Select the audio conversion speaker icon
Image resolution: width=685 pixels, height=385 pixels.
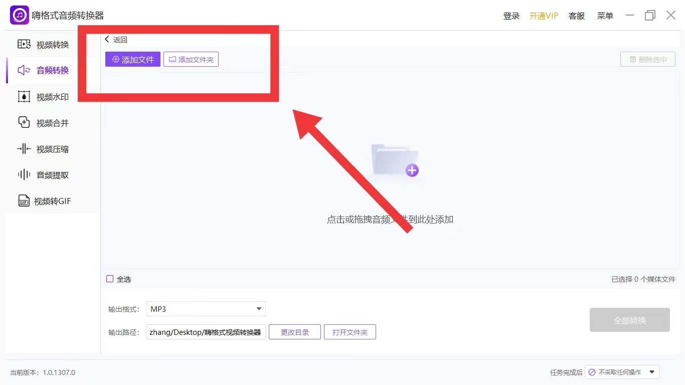coord(24,70)
